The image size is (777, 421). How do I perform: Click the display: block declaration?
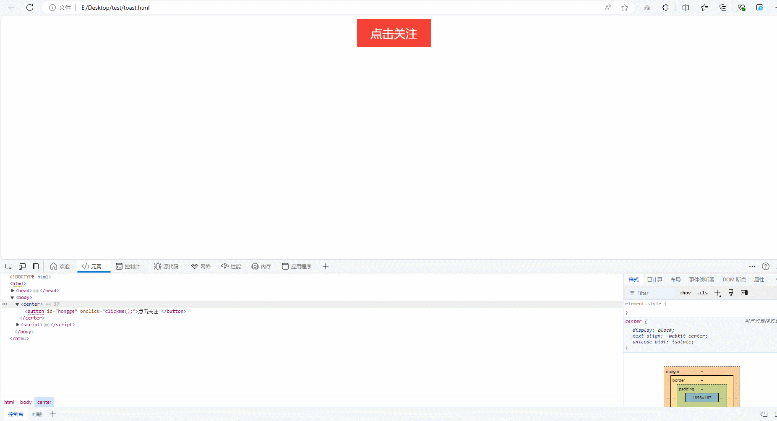coord(653,330)
